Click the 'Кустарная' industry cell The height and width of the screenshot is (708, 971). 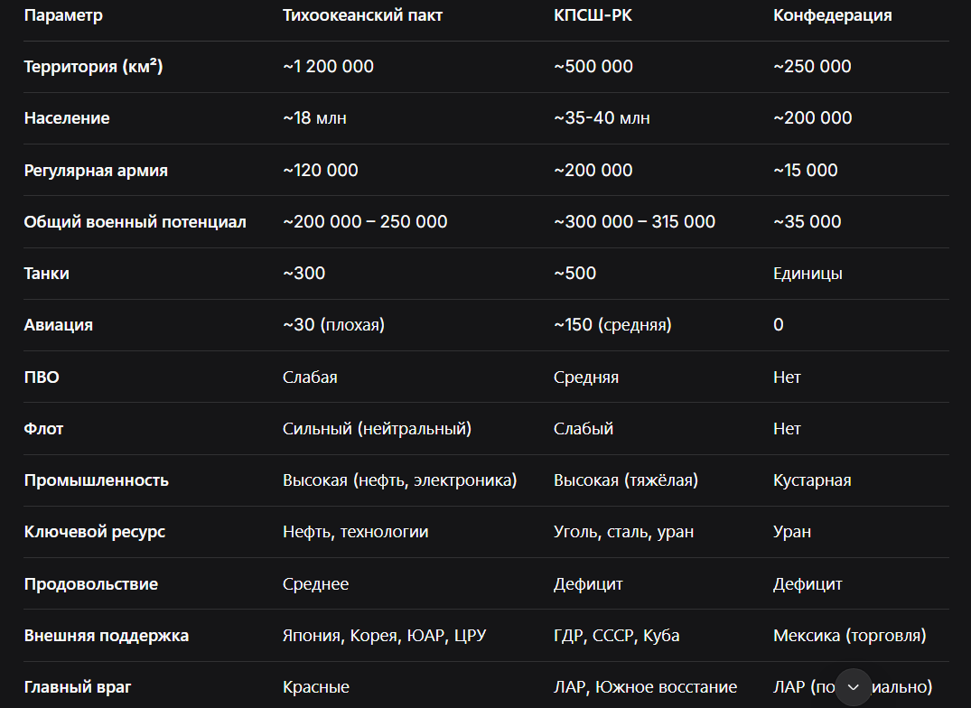[x=812, y=480]
